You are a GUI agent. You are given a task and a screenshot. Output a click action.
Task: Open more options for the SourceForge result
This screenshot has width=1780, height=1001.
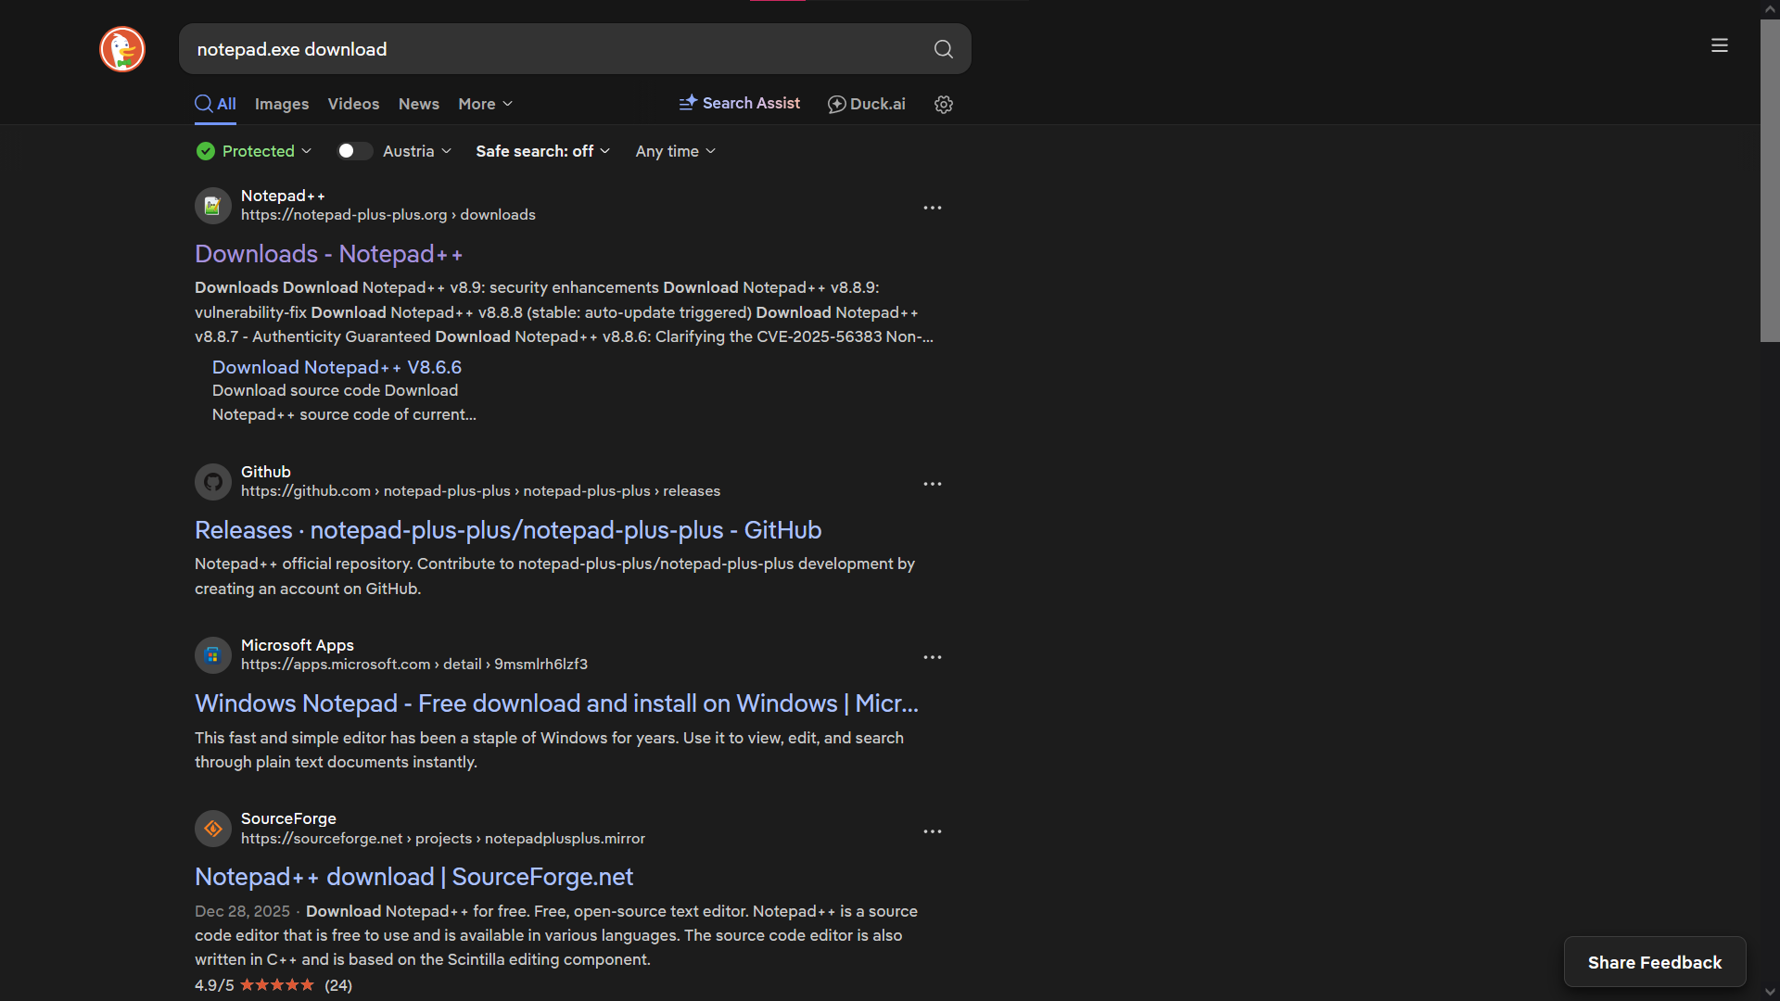click(x=932, y=831)
